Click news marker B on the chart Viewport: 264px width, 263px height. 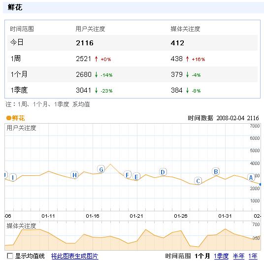point(216,171)
